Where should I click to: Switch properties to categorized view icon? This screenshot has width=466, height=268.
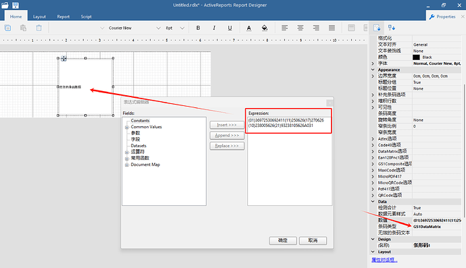[x=377, y=28]
